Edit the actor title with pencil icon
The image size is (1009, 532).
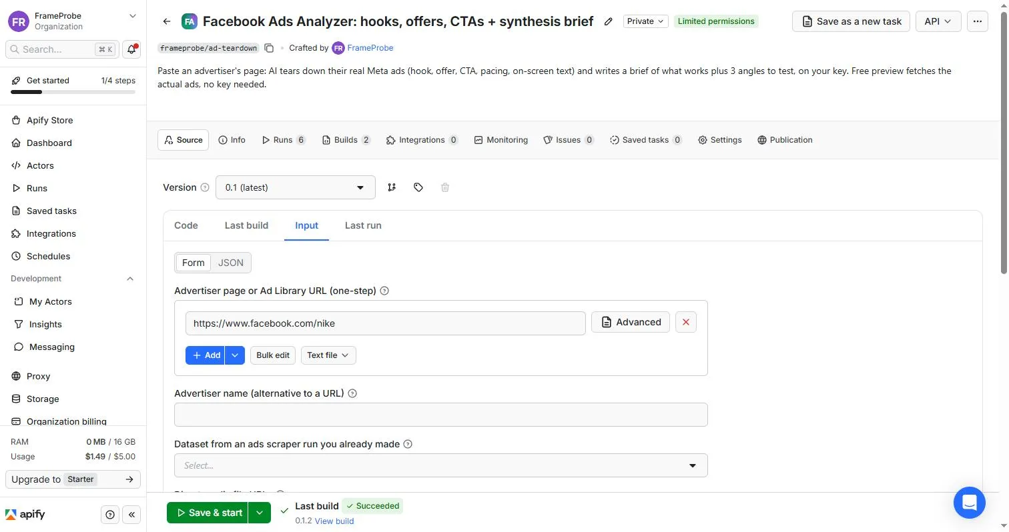[x=608, y=21]
